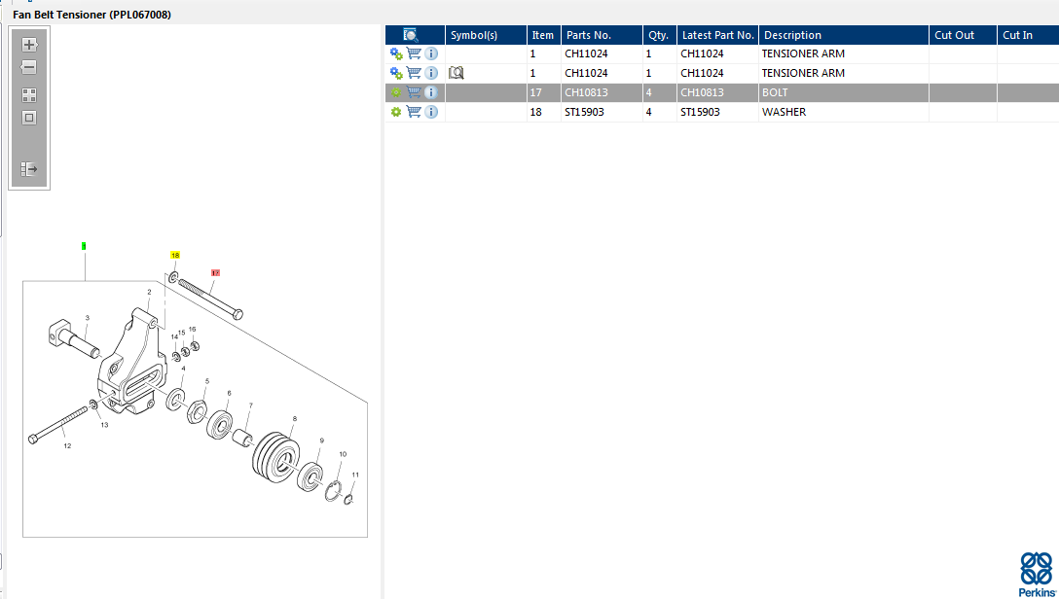Click the WASHER description cell
The image size is (1059, 599).
(x=844, y=112)
